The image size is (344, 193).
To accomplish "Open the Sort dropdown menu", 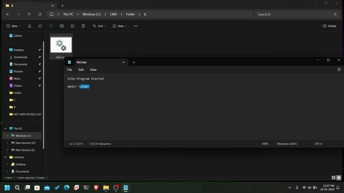I will (99, 26).
